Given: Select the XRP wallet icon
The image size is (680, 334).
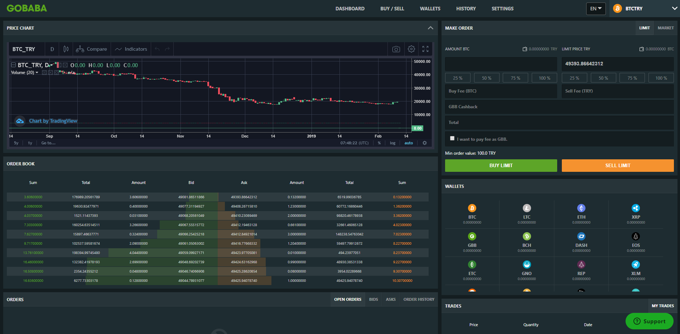Looking at the screenshot, I should pos(636,208).
